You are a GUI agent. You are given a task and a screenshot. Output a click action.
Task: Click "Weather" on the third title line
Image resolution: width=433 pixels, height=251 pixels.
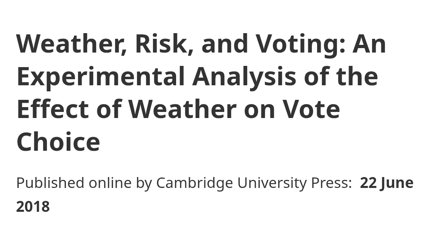pos(182,109)
